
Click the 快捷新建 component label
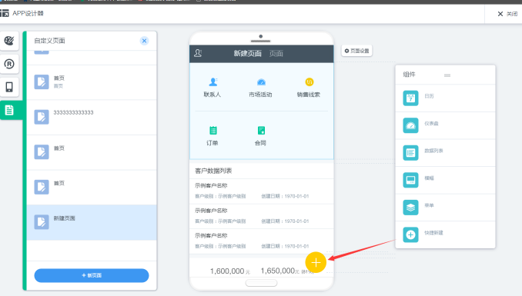(433, 233)
